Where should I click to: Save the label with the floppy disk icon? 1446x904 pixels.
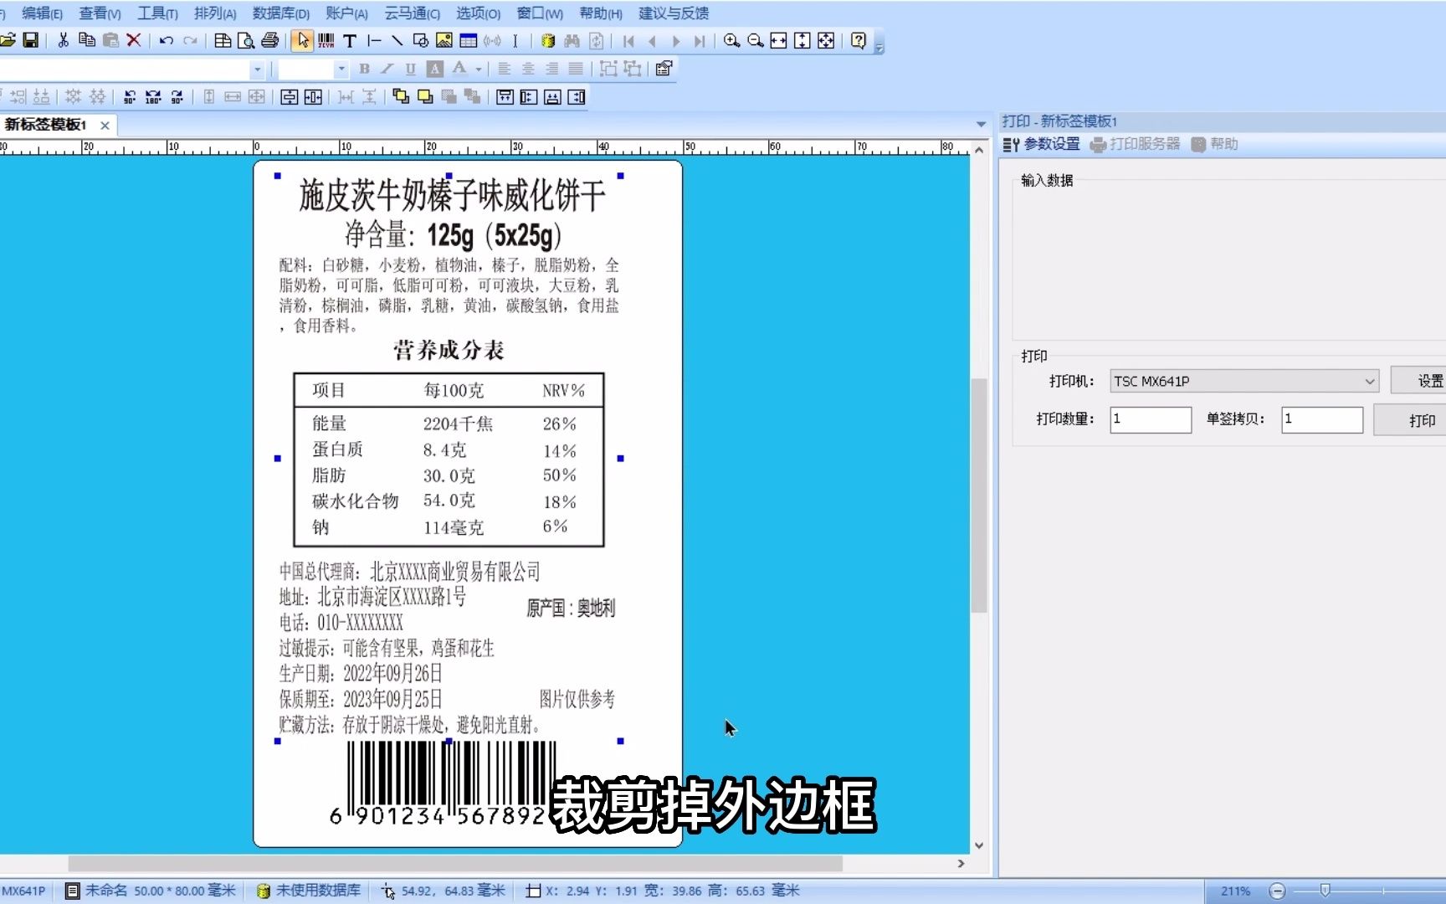30,40
